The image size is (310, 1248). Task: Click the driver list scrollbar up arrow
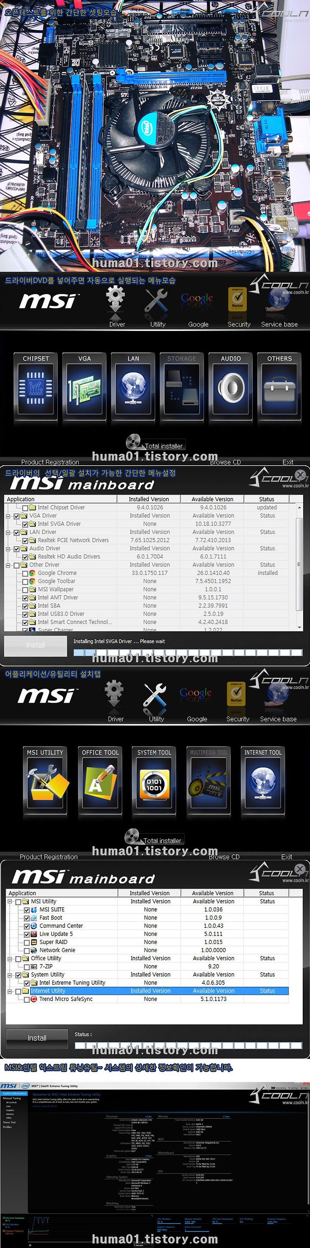(300, 507)
